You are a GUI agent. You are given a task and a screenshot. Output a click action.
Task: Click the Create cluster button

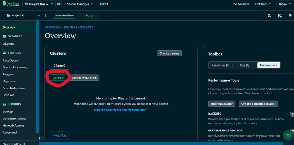pos(169,53)
